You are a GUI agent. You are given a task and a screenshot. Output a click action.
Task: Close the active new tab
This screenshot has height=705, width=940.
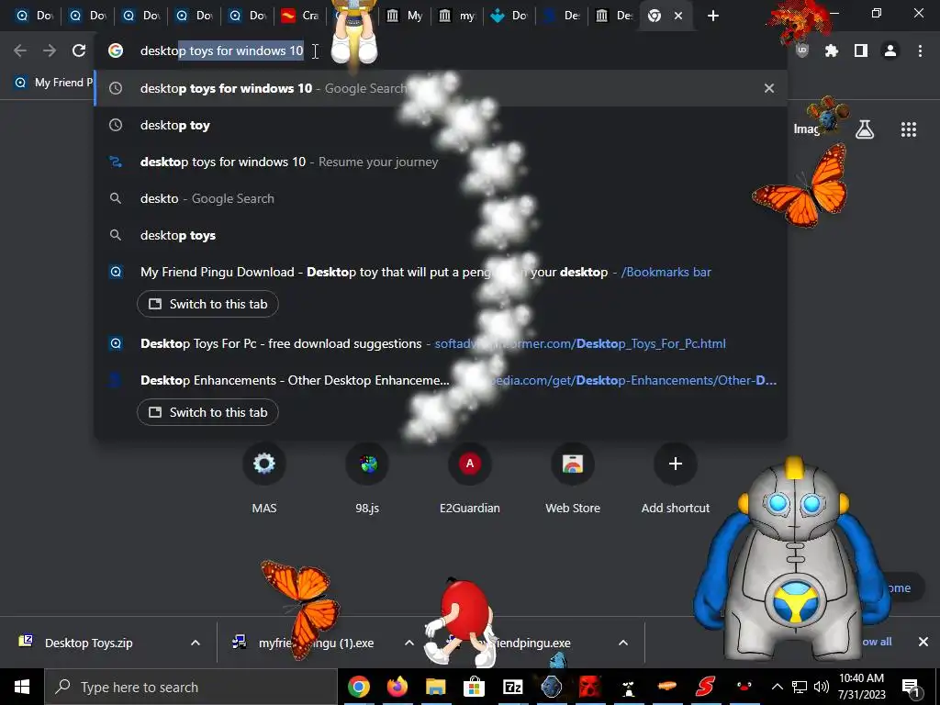pos(678,16)
